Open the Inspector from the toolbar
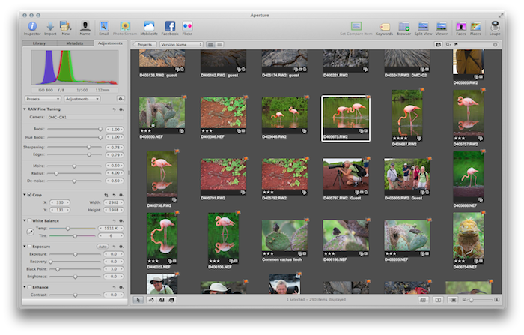Screen dimensions: 524x335 coord(32,27)
